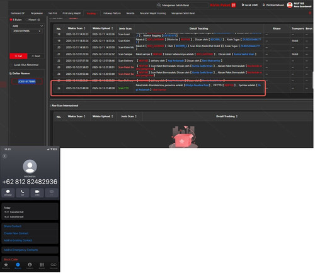
Task: Select the 6 Bulan radio option
Action: 11,19
